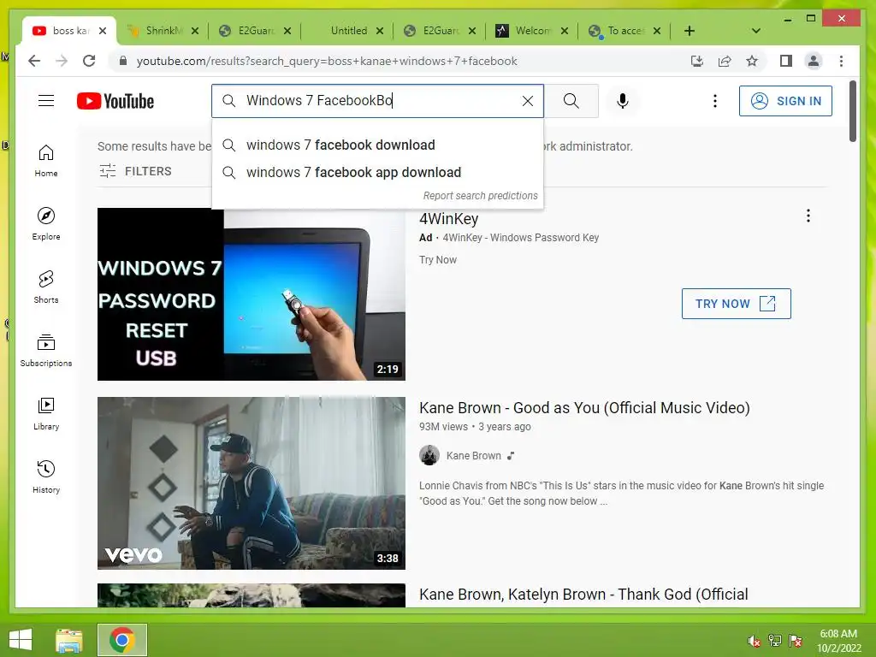The height and width of the screenshot is (657, 876).
Task: Switch to the 'To access' tab
Action: point(624,31)
